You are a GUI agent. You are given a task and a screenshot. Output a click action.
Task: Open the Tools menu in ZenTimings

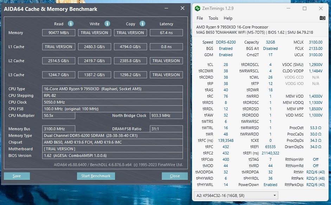pos(213,18)
